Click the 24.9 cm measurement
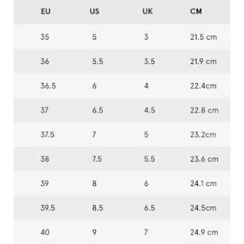This screenshot has width=244, height=244. click(x=204, y=232)
